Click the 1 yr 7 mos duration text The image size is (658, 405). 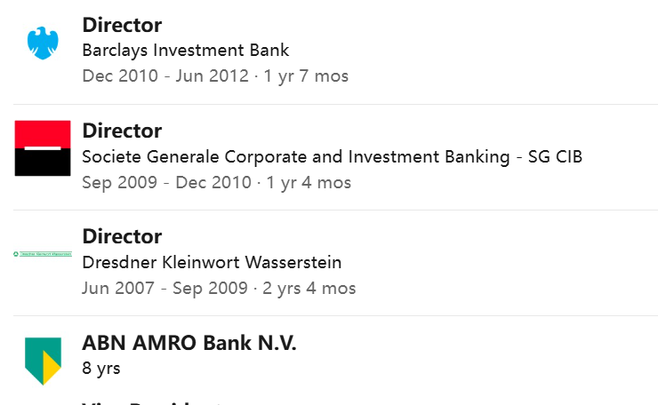coord(306,76)
